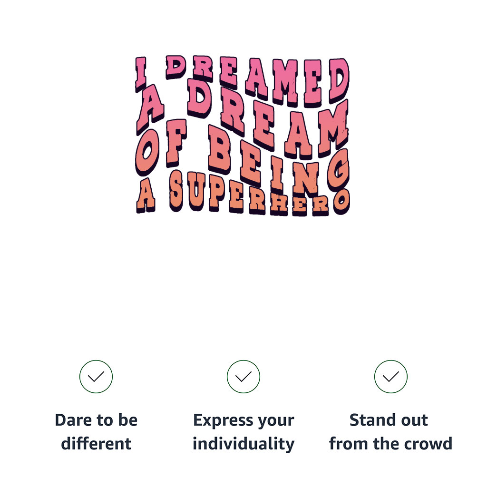Select the word 'individuality' in the middle caption
The image size is (487, 487).
point(243,444)
